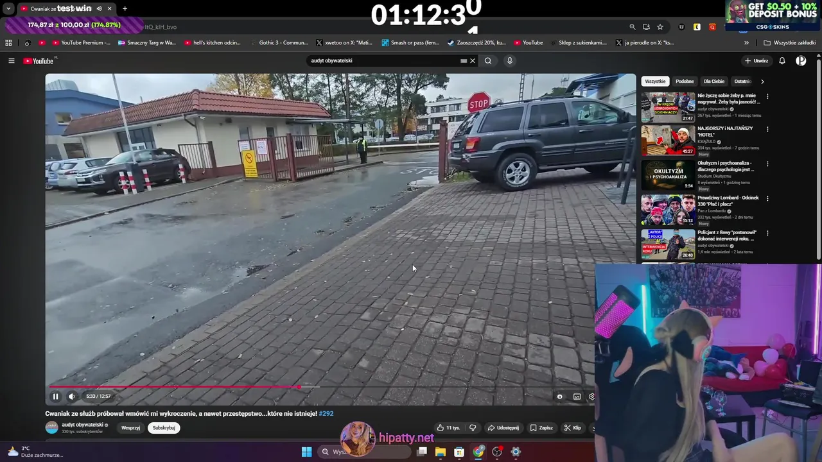Open Task View on the taskbar
Screen dimensions: 822x462
click(422, 452)
